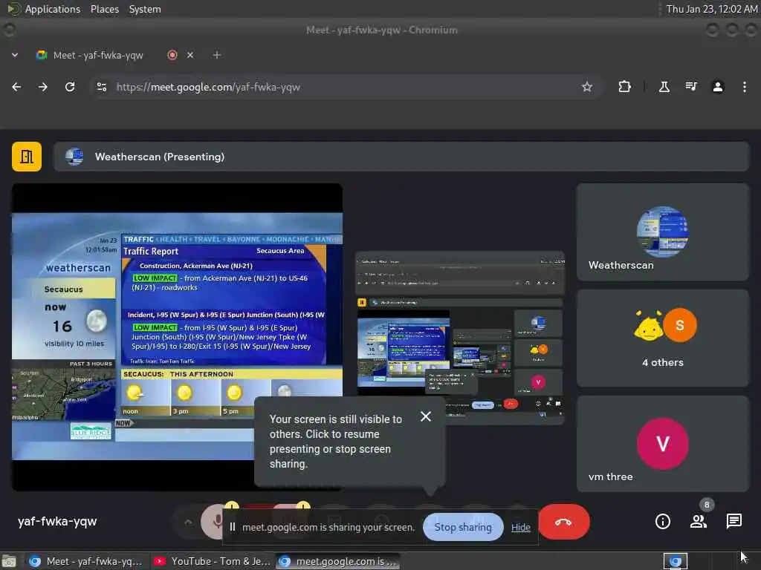Bookmark this page with star icon
Image resolution: width=761 pixels, height=570 pixels.
point(587,87)
